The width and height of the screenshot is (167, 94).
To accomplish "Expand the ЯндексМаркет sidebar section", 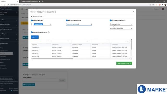I will (9, 30).
